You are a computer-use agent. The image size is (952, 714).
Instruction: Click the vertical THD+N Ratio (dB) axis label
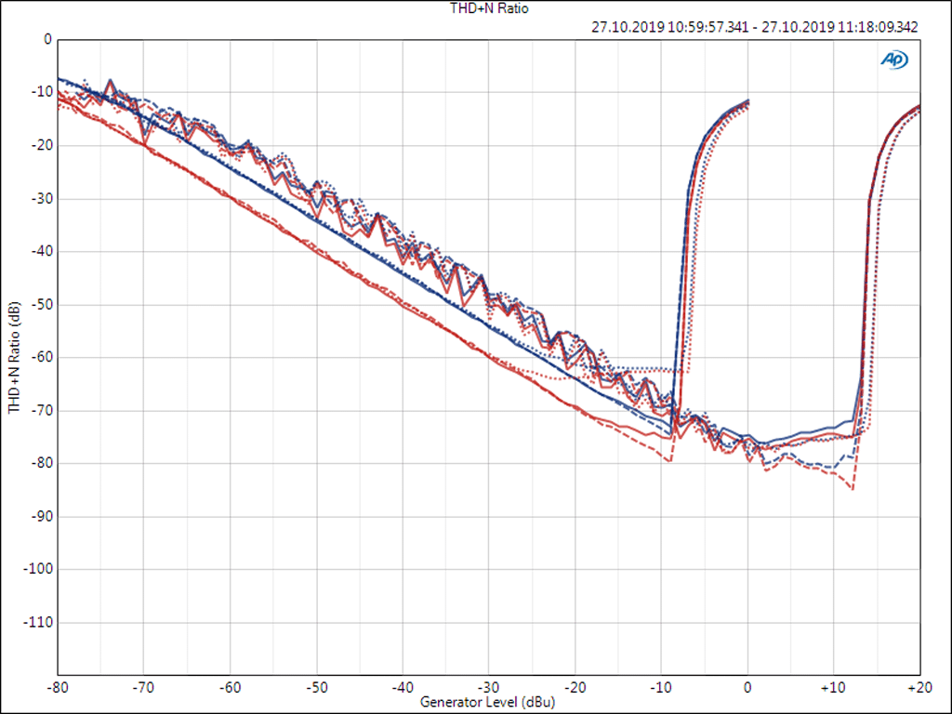[x=14, y=357]
